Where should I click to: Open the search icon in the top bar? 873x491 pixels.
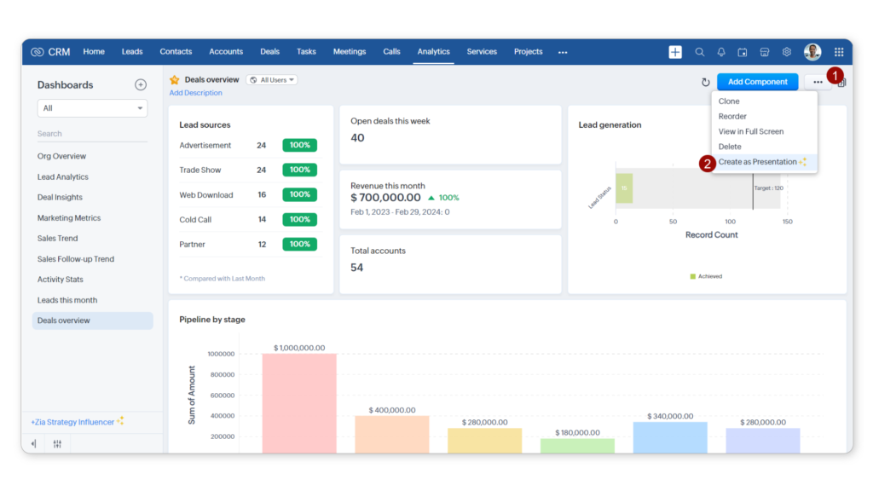[x=700, y=51]
